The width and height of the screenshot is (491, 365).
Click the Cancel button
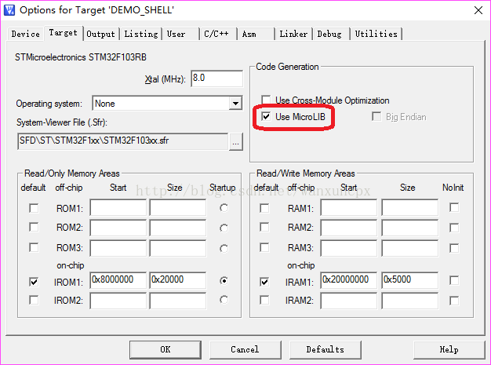(245, 349)
